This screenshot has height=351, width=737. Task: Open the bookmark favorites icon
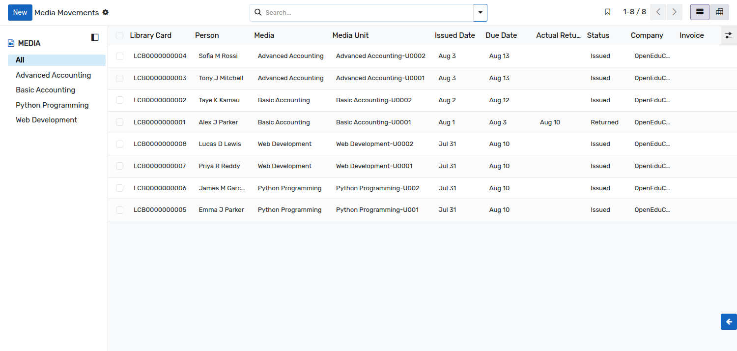click(608, 12)
